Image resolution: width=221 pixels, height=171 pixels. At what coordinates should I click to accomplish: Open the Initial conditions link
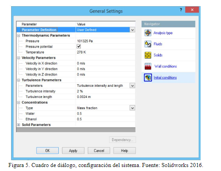point(165,77)
